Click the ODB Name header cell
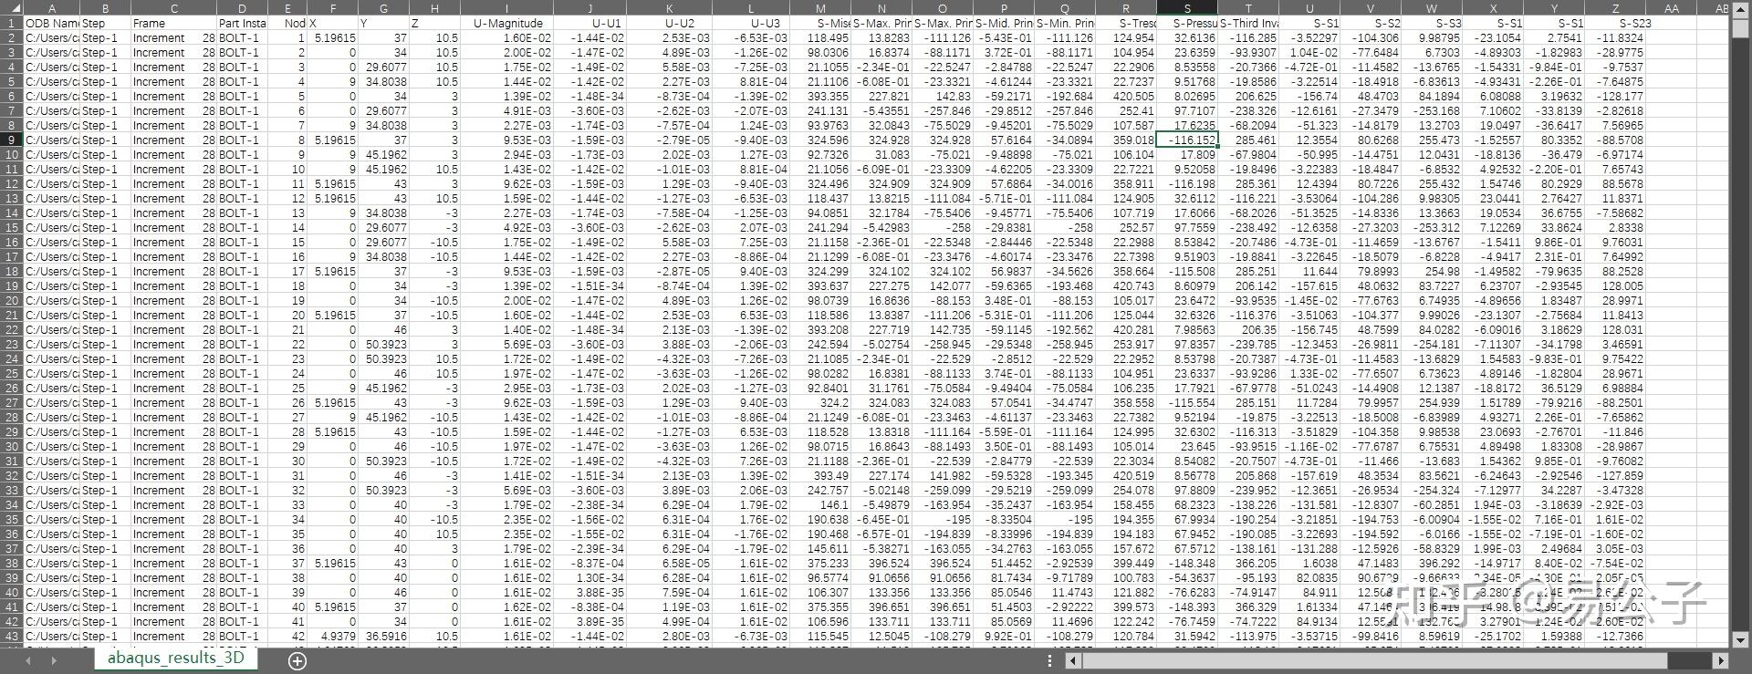Viewport: 1752px width, 674px height. pos(52,24)
